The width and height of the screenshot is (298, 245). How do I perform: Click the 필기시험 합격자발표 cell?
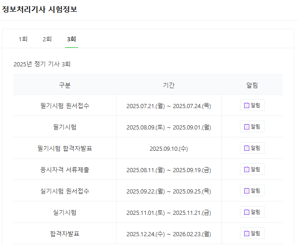tap(65, 148)
